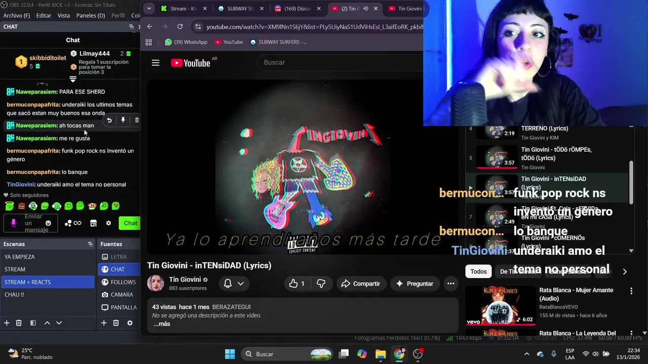
Task: Open Tin Giovini channel name link
Action: coord(185,280)
